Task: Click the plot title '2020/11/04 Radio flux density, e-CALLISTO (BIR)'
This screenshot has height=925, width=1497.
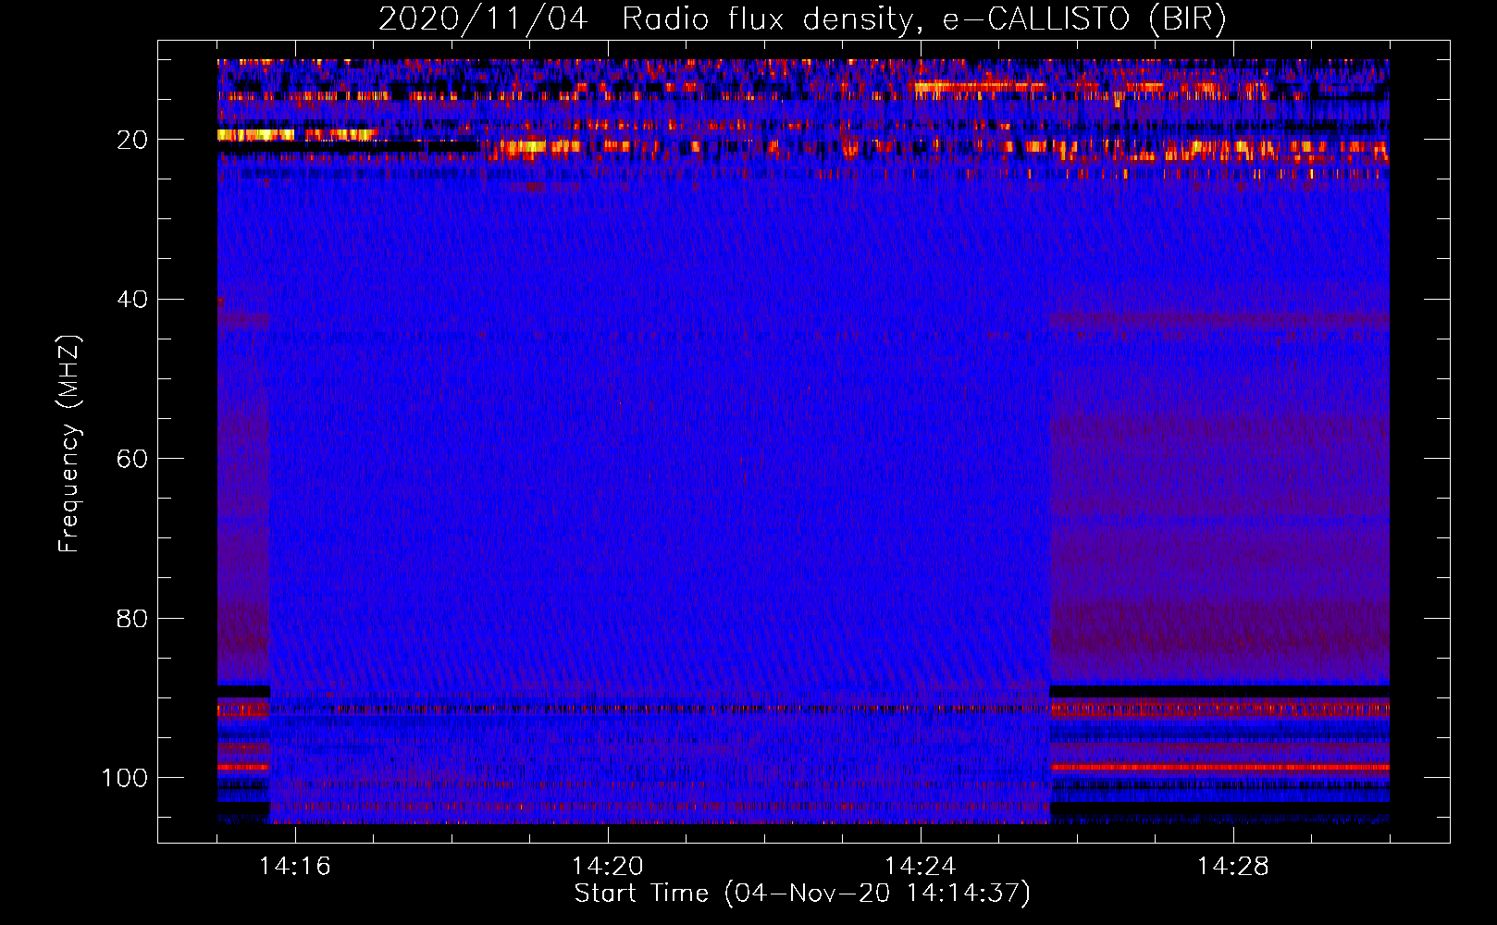Action: 802,19
